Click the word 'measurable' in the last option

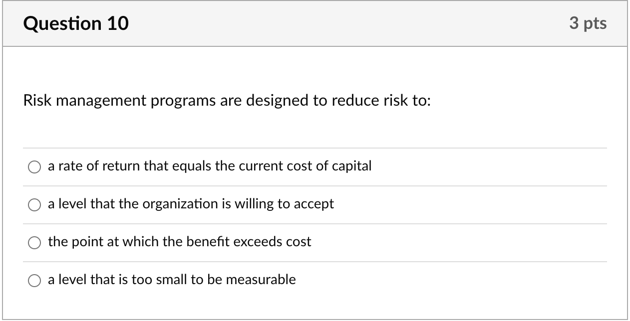click(261, 280)
